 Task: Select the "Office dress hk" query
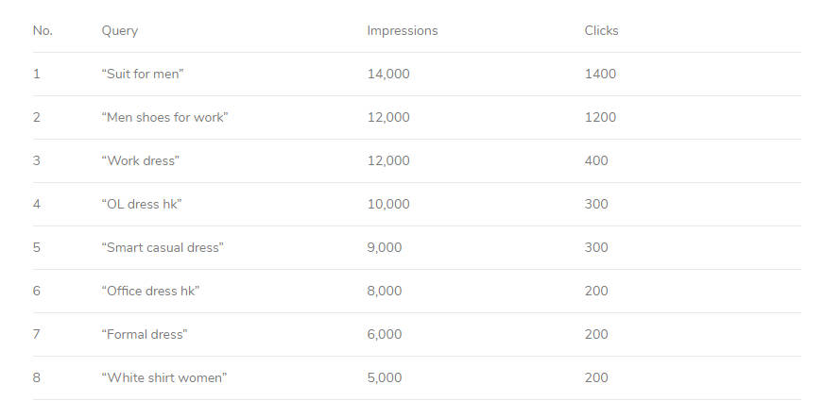[x=150, y=291]
